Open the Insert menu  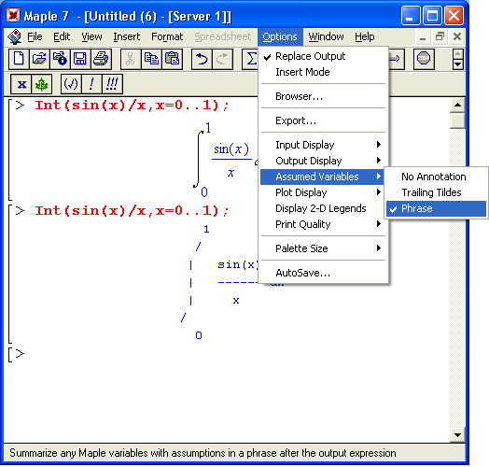(126, 36)
